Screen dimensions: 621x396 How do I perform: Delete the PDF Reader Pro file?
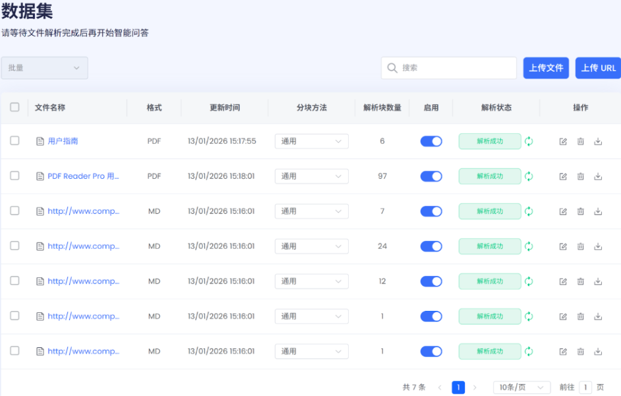click(581, 176)
